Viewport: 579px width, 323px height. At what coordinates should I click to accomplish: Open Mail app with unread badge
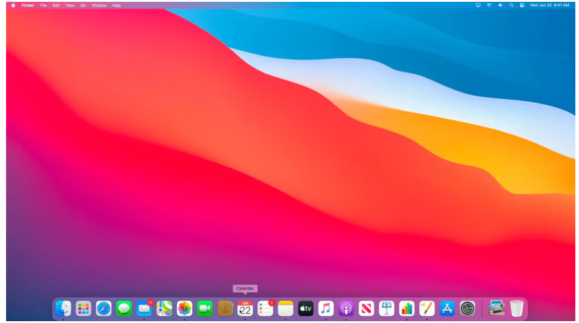coord(144,308)
